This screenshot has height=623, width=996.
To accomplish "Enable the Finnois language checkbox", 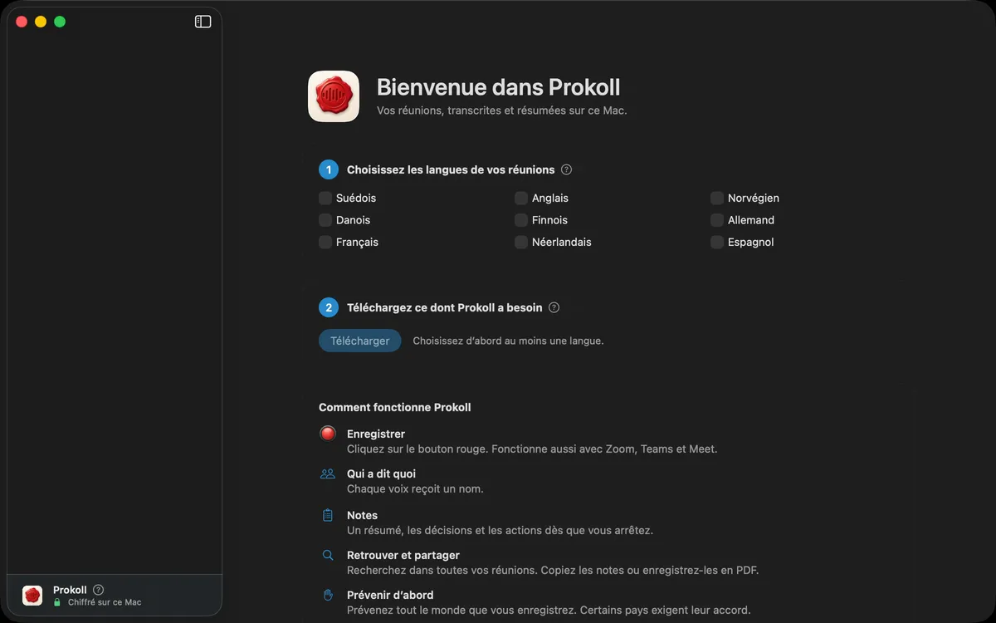I will 521,220.
